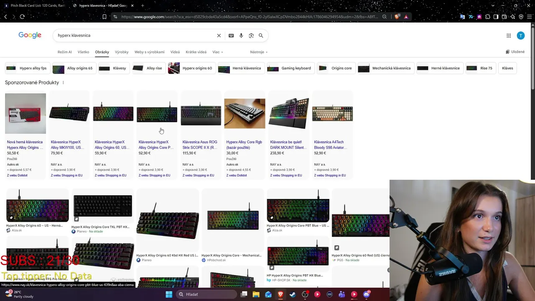Open a new browser tab
535x301 pixels.
coord(143,5)
